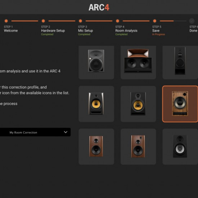Click Completed under Room Analysis
198x198 pixels.
point(121,34)
